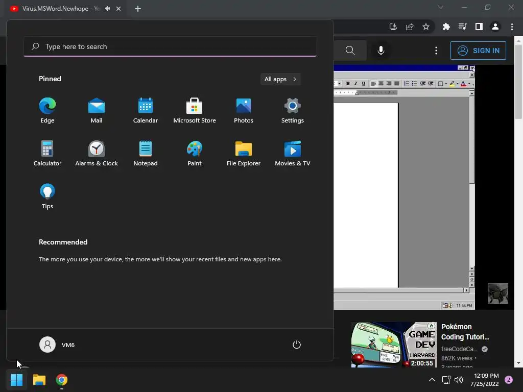Close the Virus.MSWord.Newhope tab
The width and height of the screenshot is (523, 392).
pos(118,9)
